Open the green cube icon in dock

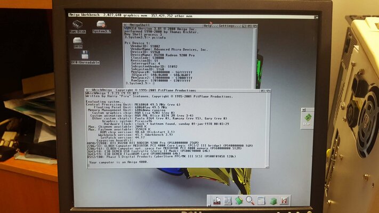[x=272, y=201]
